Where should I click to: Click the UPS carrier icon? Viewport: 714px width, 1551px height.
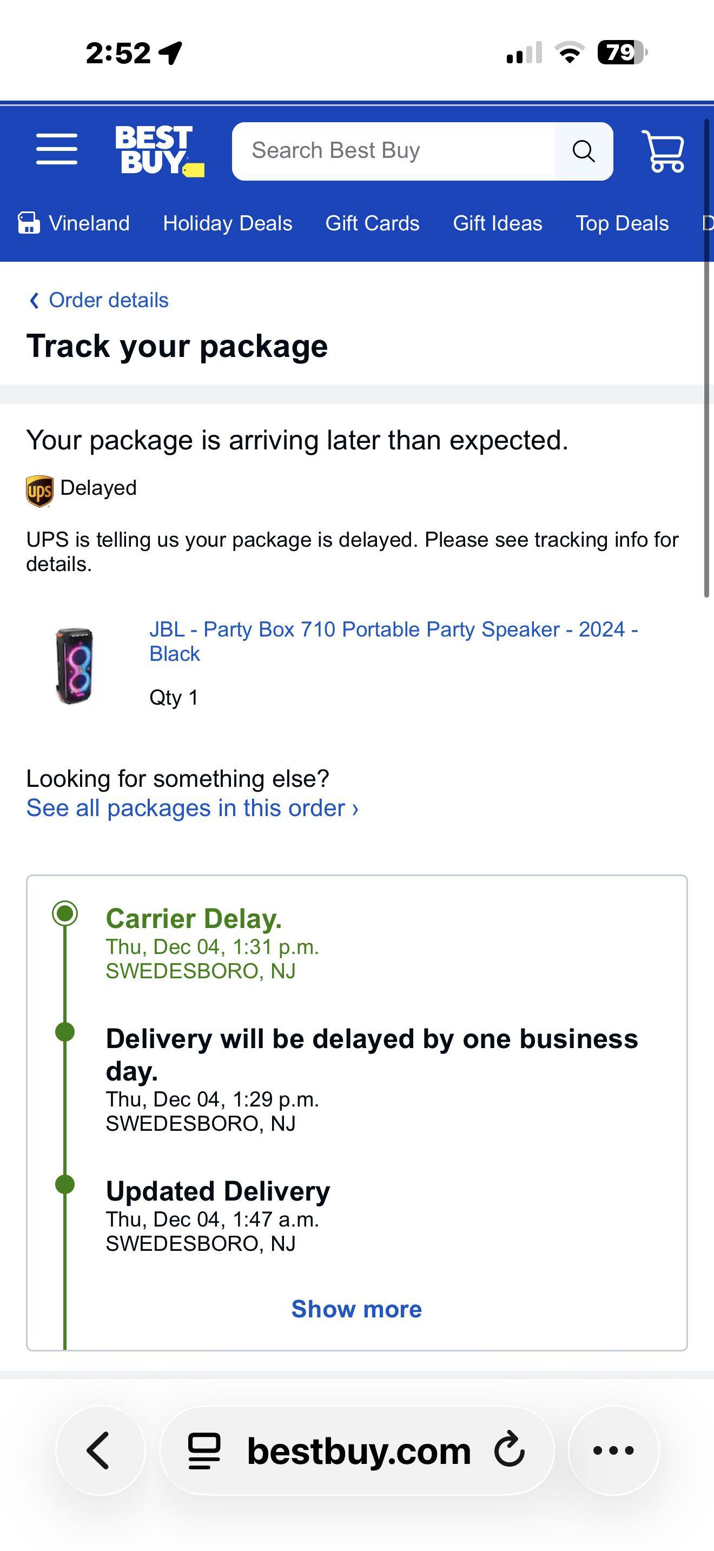[x=38, y=488]
